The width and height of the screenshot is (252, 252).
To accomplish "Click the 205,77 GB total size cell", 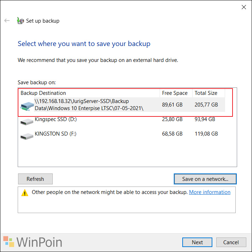I will [x=206, y=105].
